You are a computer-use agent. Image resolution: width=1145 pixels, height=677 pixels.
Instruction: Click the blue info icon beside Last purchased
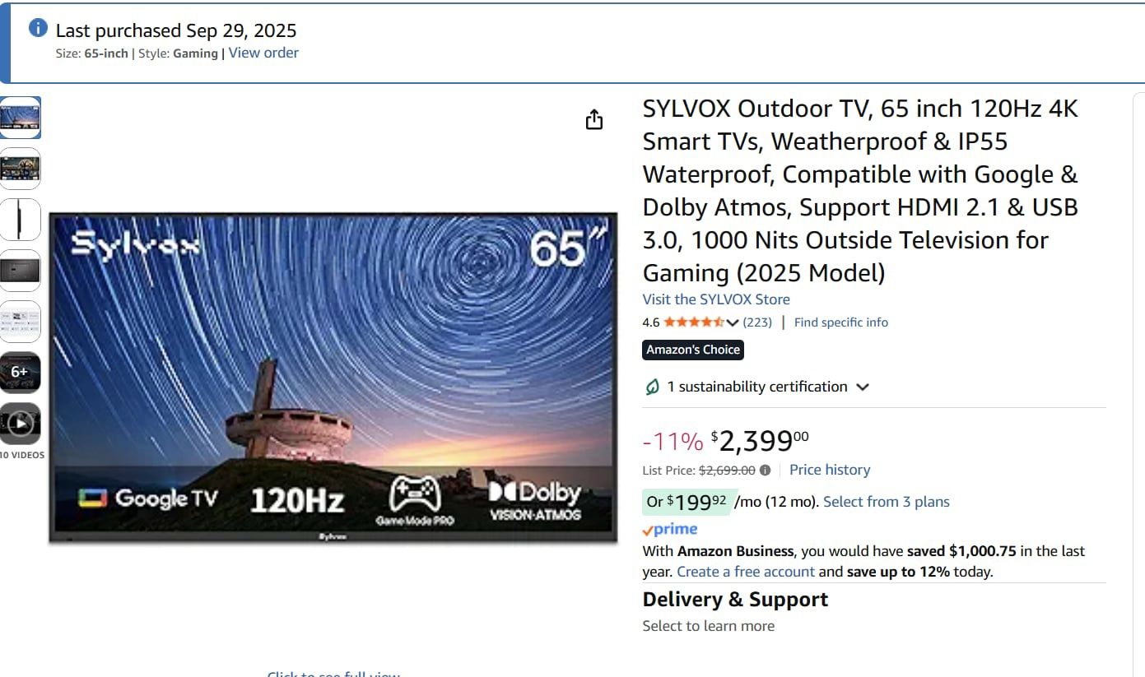tap(38, 28)
